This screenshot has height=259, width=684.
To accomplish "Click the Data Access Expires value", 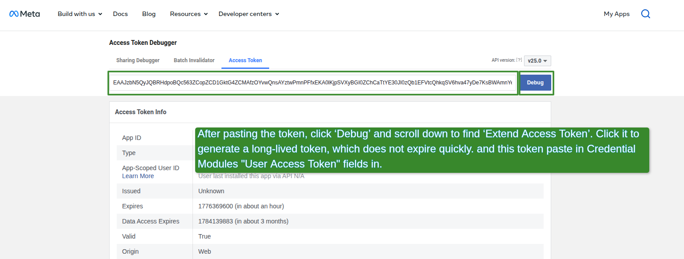I will [x=243, y=221].
